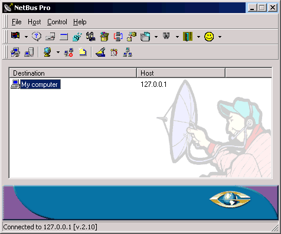Open the dropdown beside the door icon
Screen dimensions: 281x234
click(198, 37)
